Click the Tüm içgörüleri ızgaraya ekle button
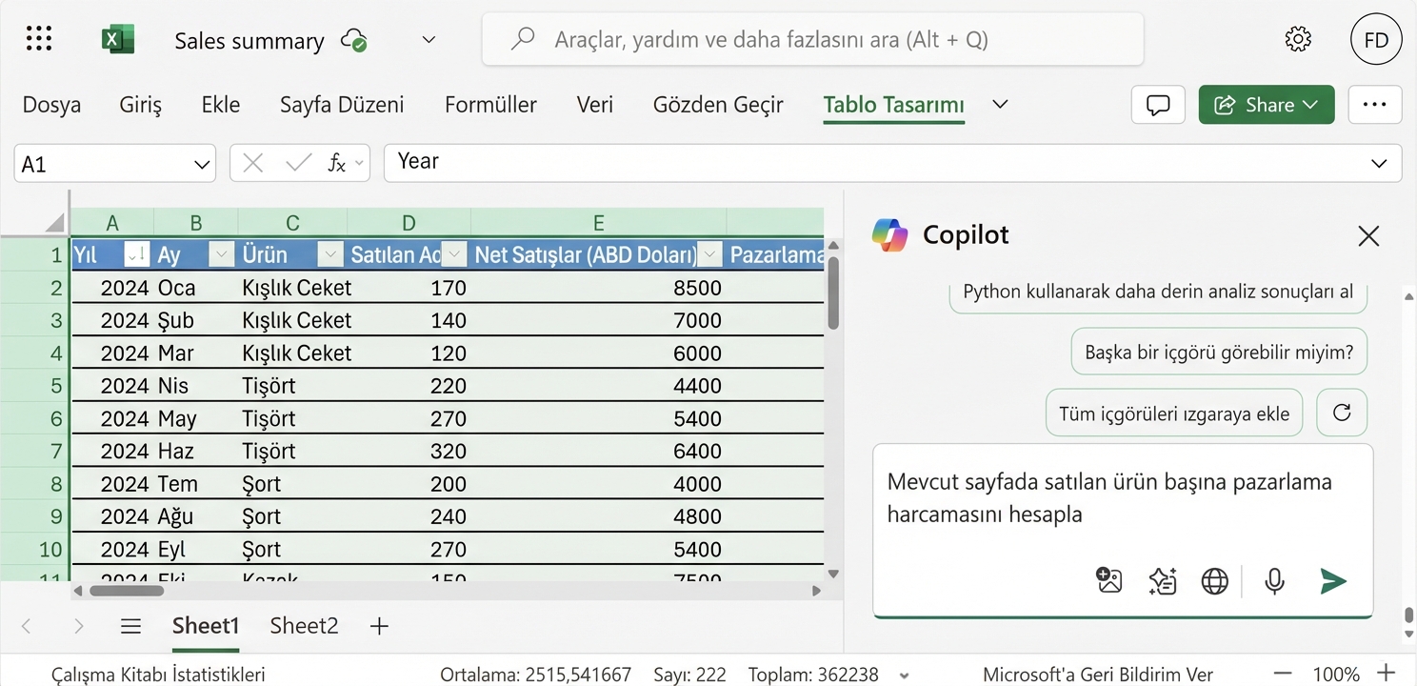The height and width of the screenshot is (686, 1417). coord(1173,413)
